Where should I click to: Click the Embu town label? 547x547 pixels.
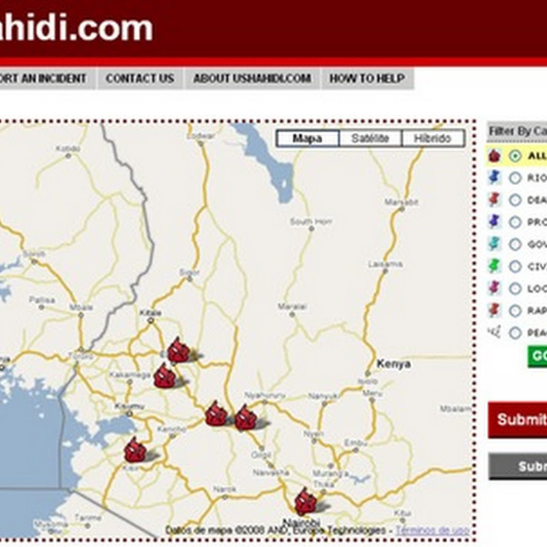356,443
